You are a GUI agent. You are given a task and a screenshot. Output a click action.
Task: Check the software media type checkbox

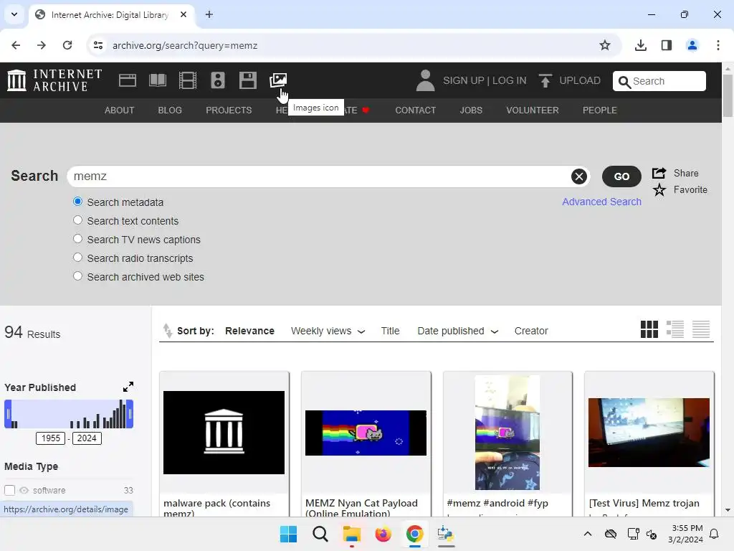click(x=10, y=490)
